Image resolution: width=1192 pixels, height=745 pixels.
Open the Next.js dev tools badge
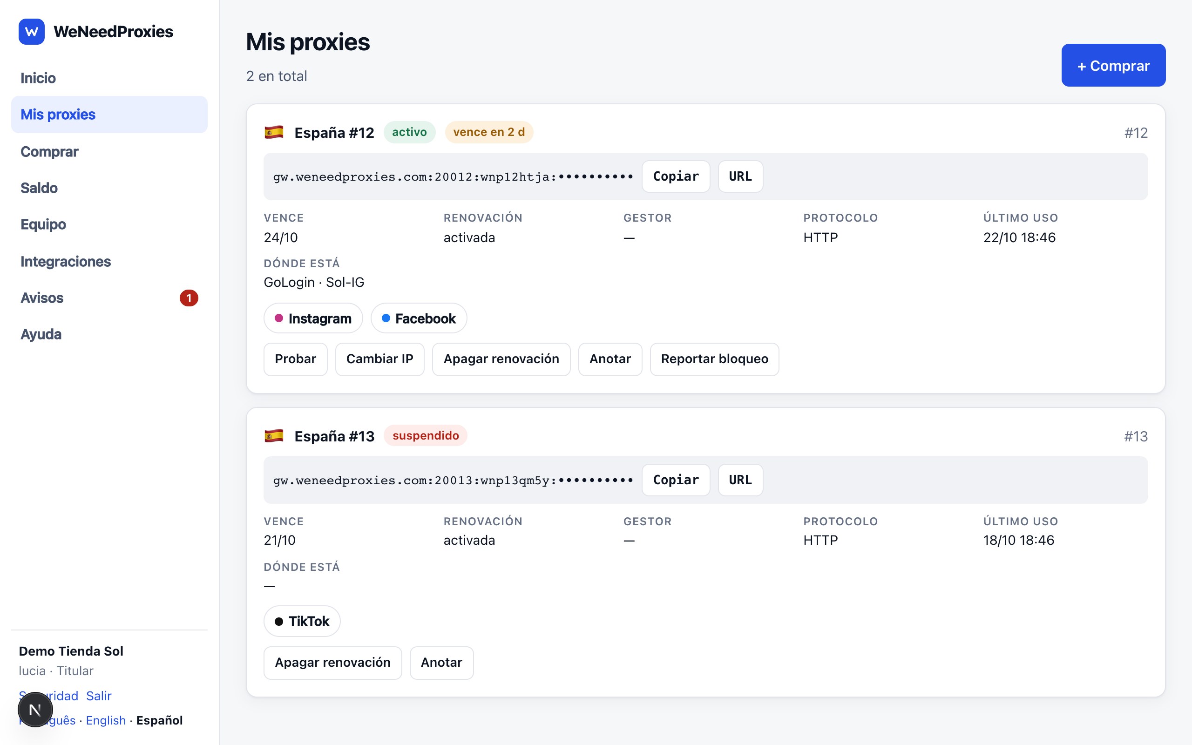[35, 710]
